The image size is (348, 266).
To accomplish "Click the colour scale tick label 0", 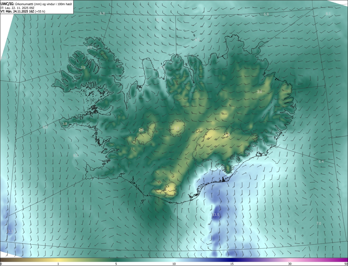I will click(1, 264).
